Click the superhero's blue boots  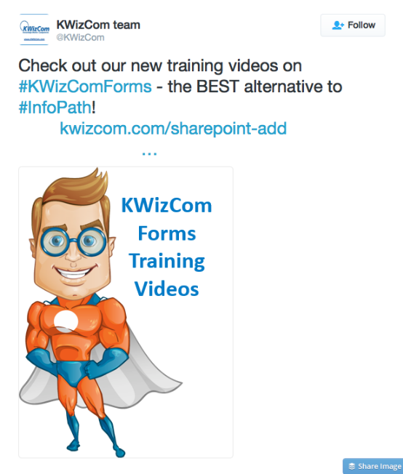point(97,435)
